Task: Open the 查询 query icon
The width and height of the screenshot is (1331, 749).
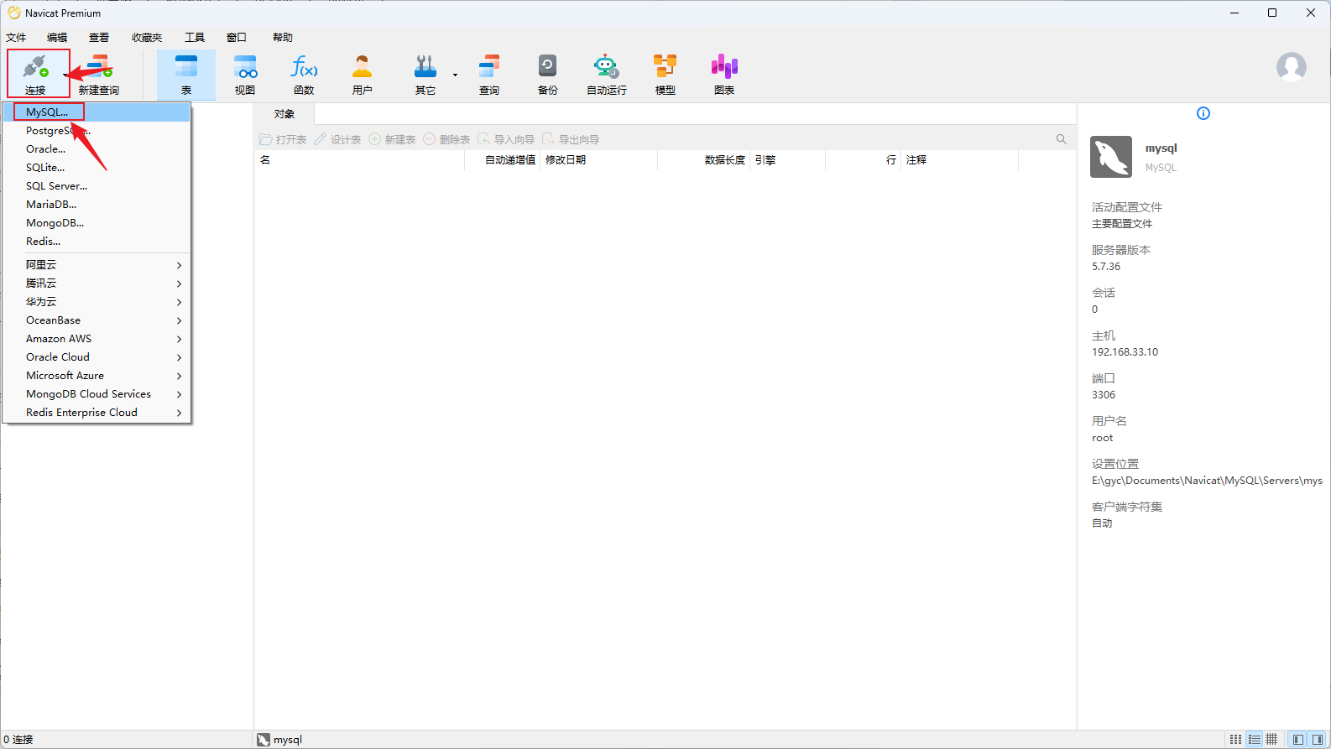Action: [x=489, y=74]
